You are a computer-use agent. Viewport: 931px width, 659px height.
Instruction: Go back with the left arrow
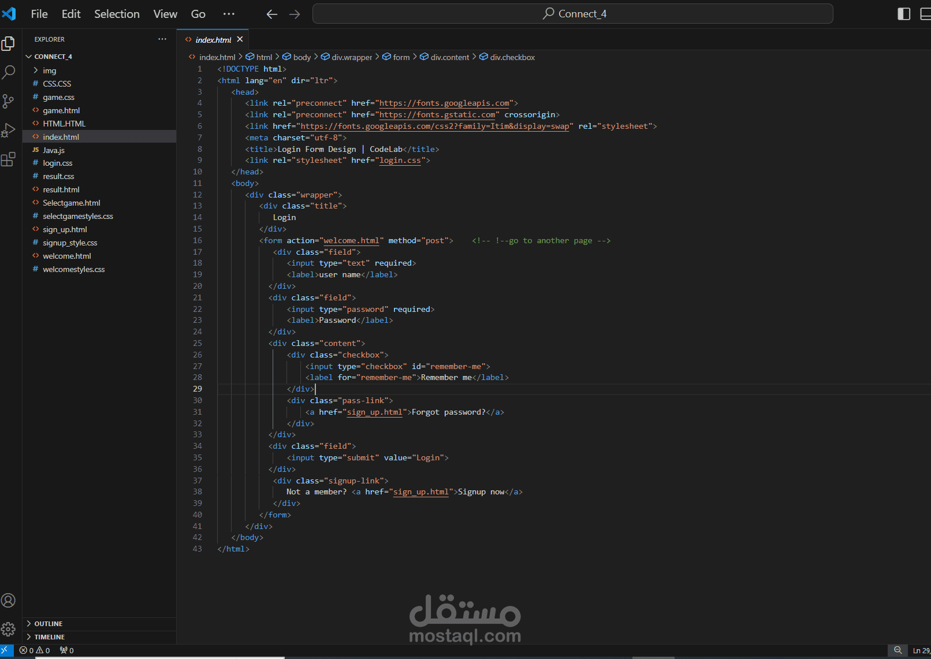[x=272, y=14]
